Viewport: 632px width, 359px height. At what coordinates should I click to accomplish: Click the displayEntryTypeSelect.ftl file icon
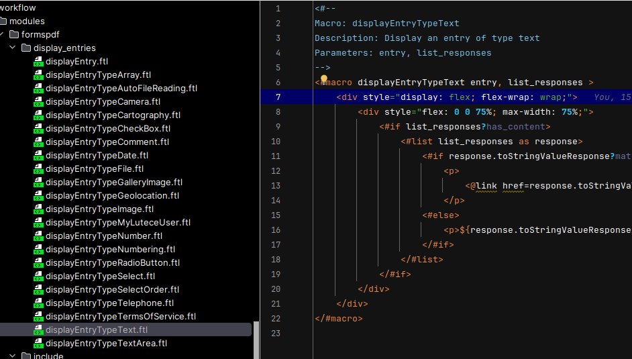(38, 276)
